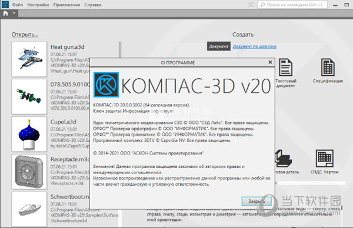Open the Receptacle.m3d thumbnail
Image resolution: width=353 pixels, height=228 pixels.
click(x=29, y=172)
